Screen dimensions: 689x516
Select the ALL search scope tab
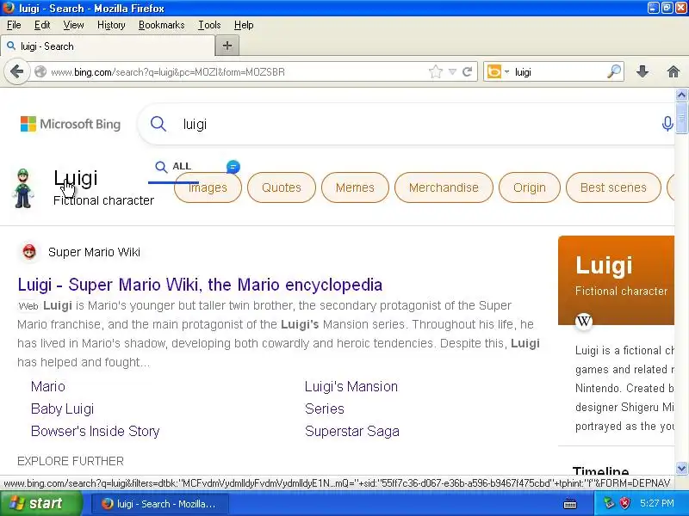click(174, 166)
